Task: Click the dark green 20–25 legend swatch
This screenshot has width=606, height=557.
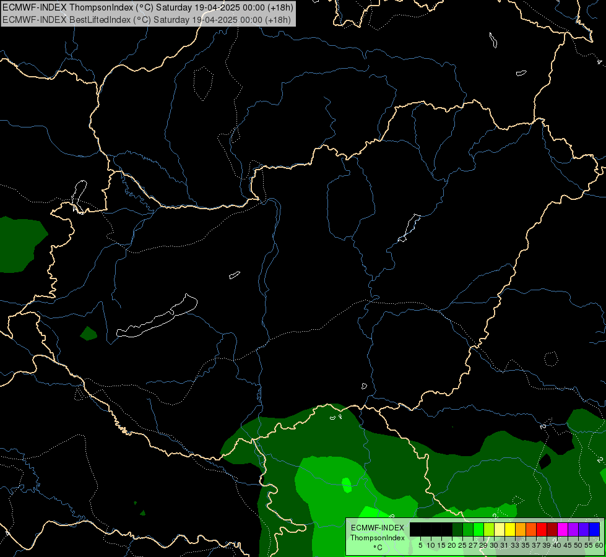Action: (457, 529)
